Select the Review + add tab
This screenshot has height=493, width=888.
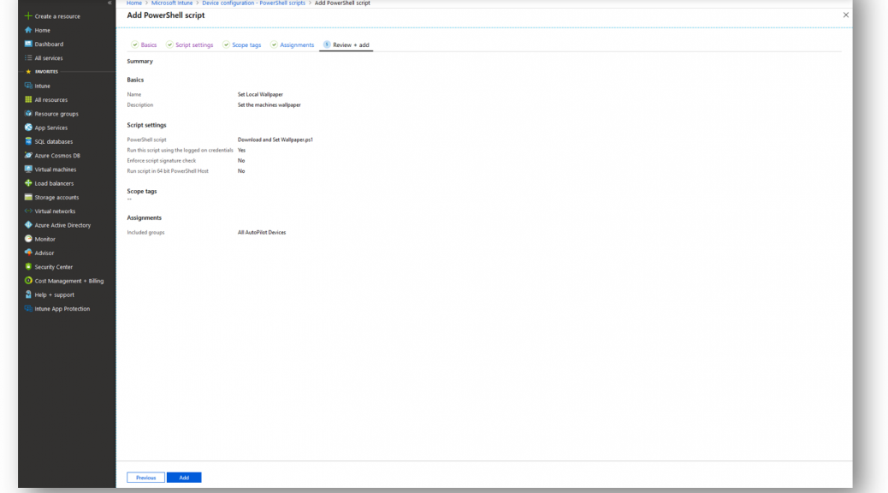point(346,45)
